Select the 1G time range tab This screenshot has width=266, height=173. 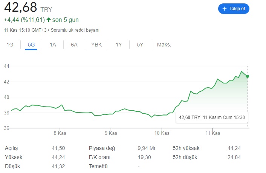(10, 45)
